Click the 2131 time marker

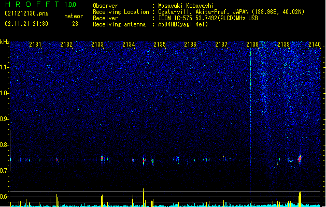tap(35, 45)
